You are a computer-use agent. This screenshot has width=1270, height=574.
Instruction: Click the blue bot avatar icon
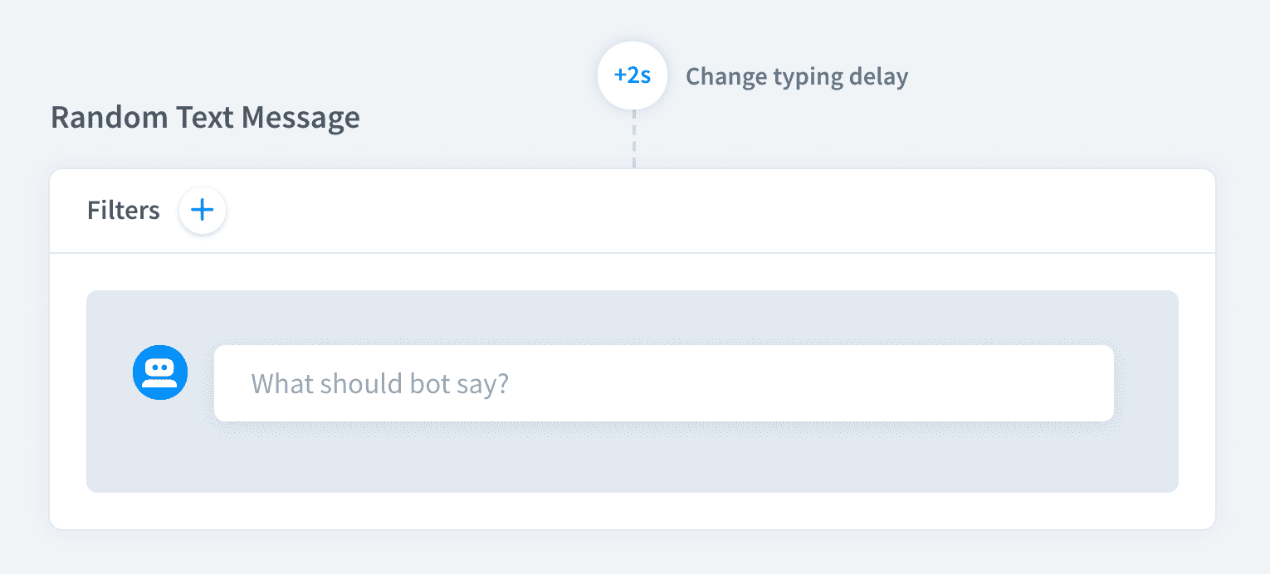click(x=160, y=372)
